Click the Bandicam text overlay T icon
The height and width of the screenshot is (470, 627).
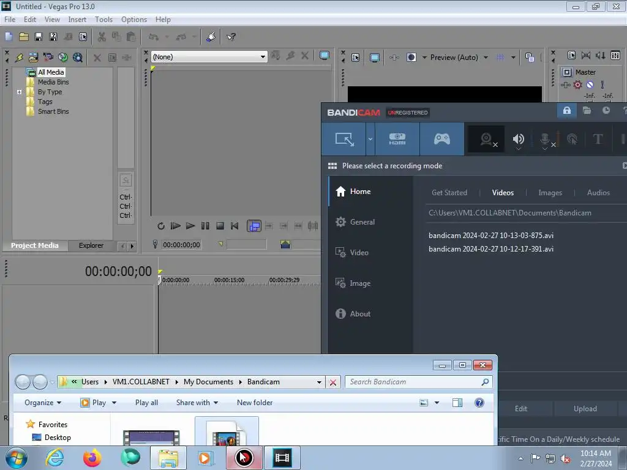coord(598,139)
